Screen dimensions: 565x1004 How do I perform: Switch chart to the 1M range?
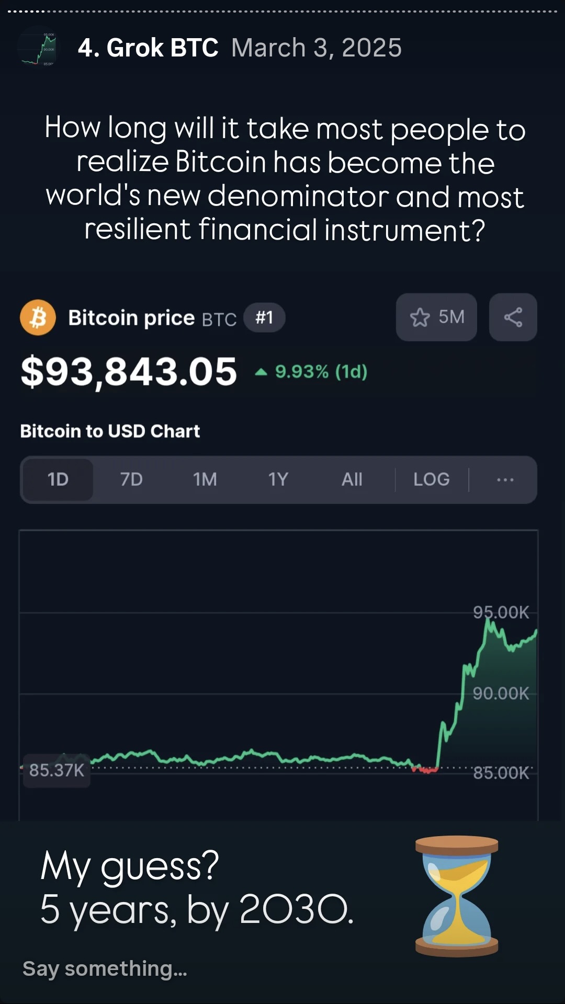[x=205, y=480]
